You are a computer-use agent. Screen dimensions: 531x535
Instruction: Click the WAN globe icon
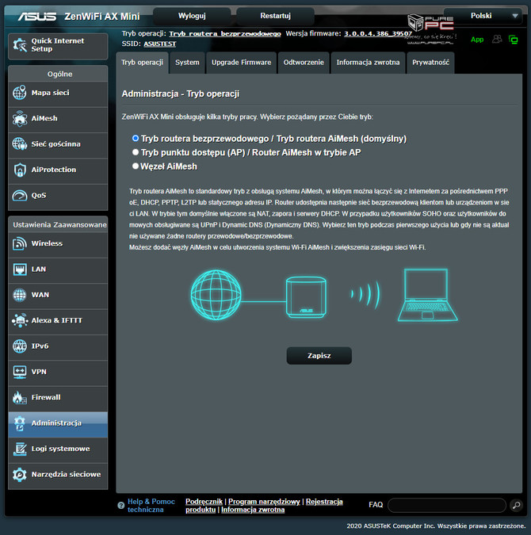pos(20,295)
